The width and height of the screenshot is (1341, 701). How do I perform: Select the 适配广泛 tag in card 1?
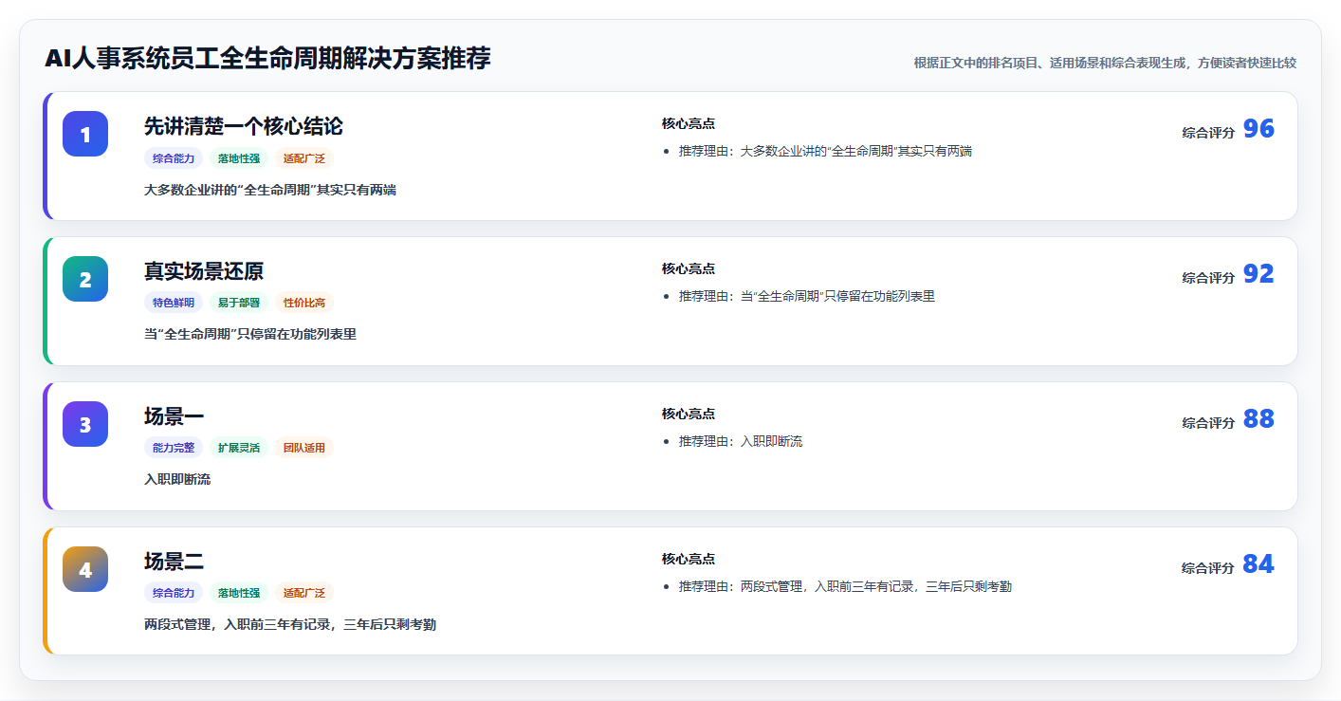coord(304,158)
